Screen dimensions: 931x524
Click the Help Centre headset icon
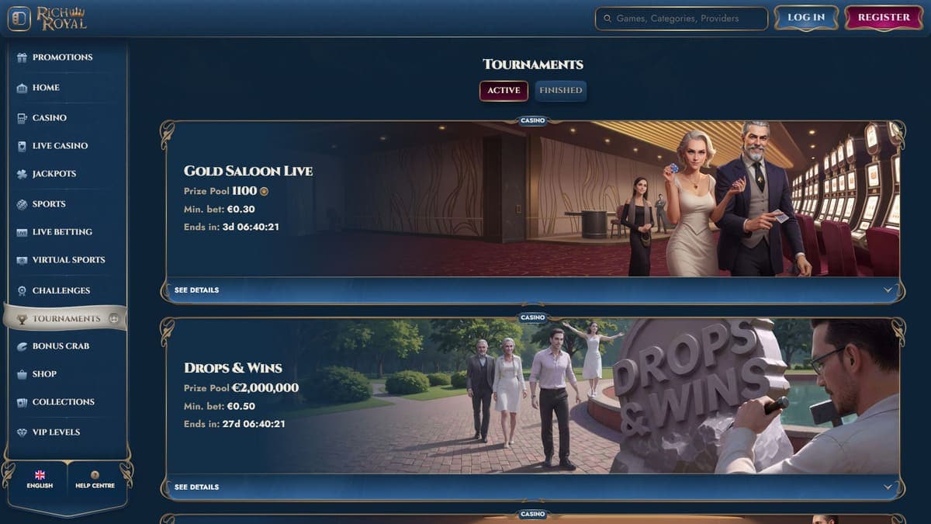pyautogui.click(x=95, y=475)
